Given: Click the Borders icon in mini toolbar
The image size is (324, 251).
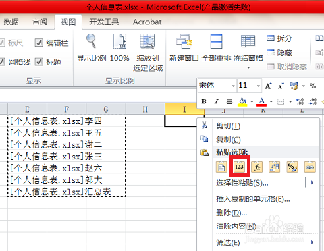Looking at the screenshot, I should [x=281, y=102].
